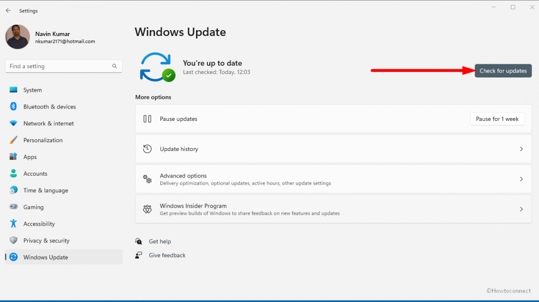Image resolution: width=539 pixels, height=302 pixels.
Task: Click the update sync status icon
Action: click(x=157, y=67)
